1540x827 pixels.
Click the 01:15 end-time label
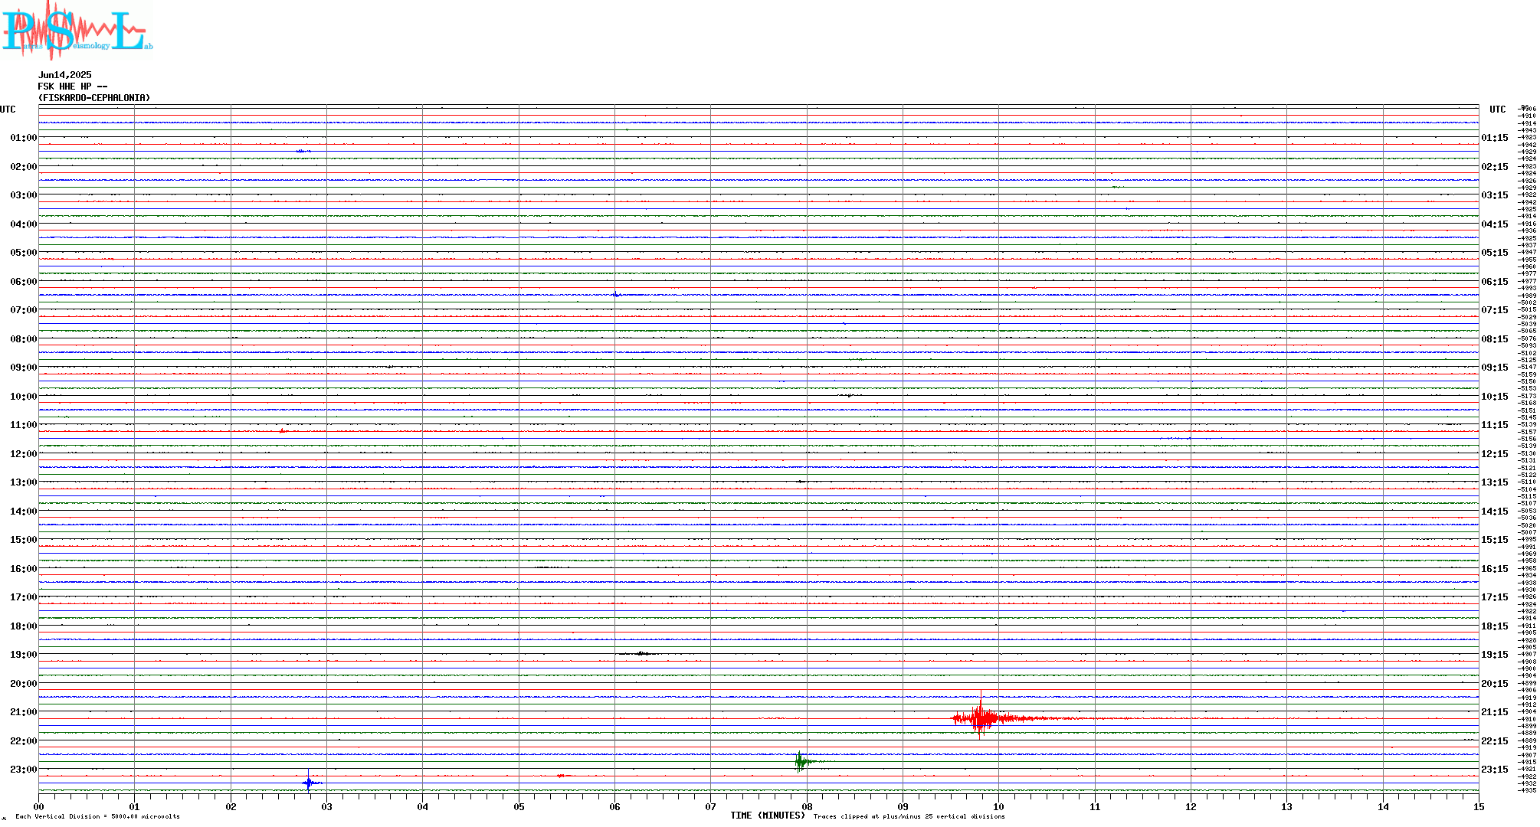tap(1495, 138)
